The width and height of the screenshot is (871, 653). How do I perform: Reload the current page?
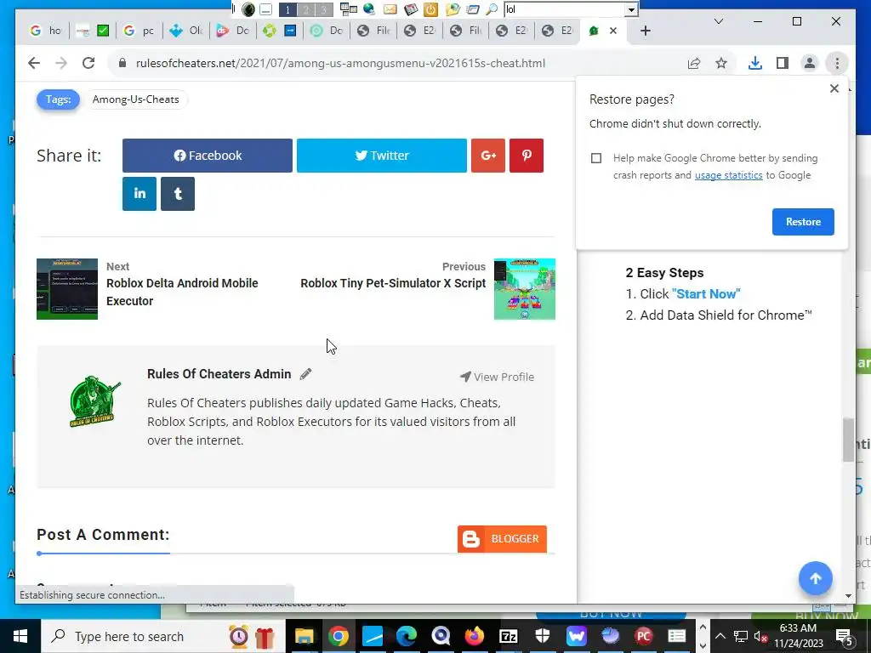[x=88, y=63]
